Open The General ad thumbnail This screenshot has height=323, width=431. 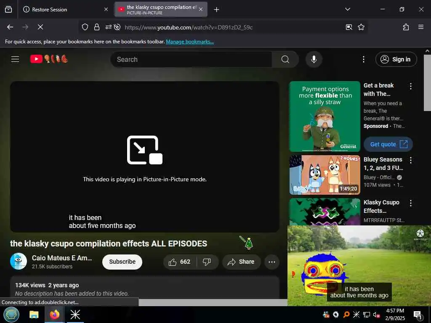(325, 116)
